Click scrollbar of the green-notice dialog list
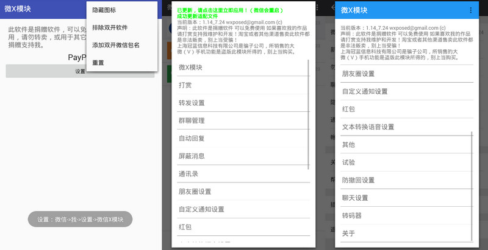This screenshot has width=488, height=250. click(x=309, y=114)
